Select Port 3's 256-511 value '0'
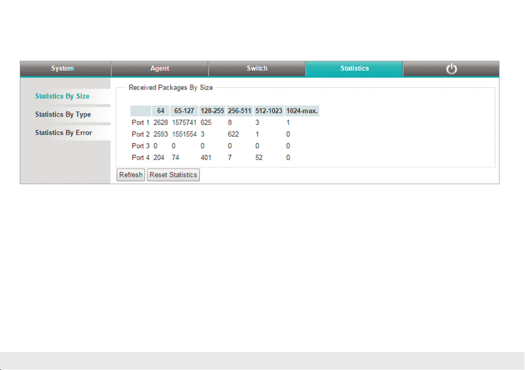The height and width of the screenshot is (370, 525). (x=230, y=146)
